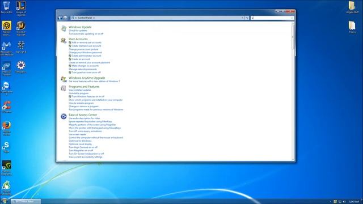Open the gear-shaped desktop shortcut
The width and height of the screenshot is (363, 204).
point(21,67)
